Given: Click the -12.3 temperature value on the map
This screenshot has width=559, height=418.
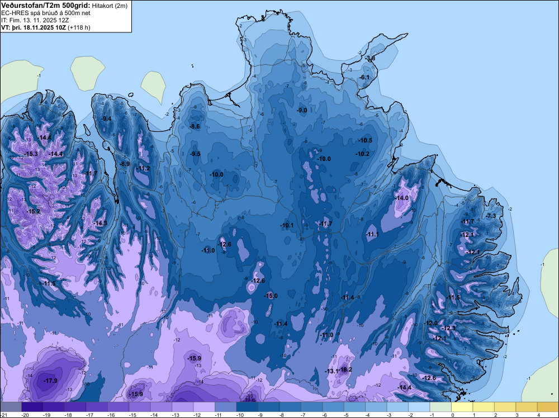Looking at the screenshot, I should point(448,328).
